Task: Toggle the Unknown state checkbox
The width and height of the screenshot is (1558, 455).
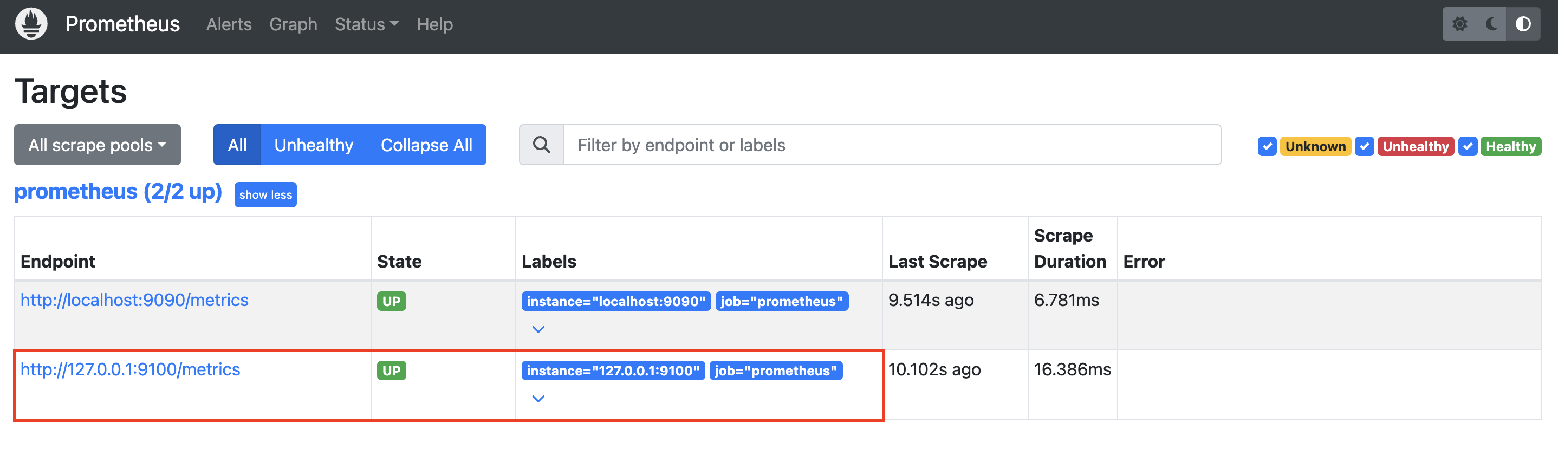Action: [1267, 146]
